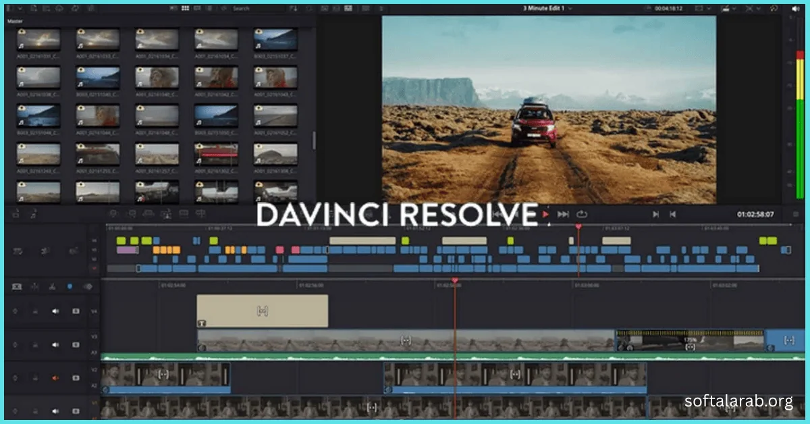810x424 pixels.
Task: Click the Import Media Folder icon
Action: pyautogui.click(x=47, y=9)
